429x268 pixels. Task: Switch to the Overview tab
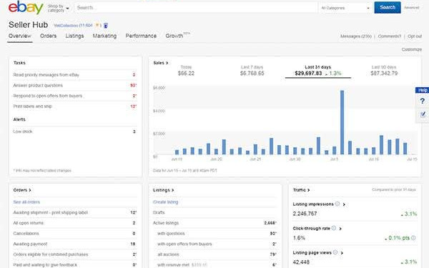20,36
